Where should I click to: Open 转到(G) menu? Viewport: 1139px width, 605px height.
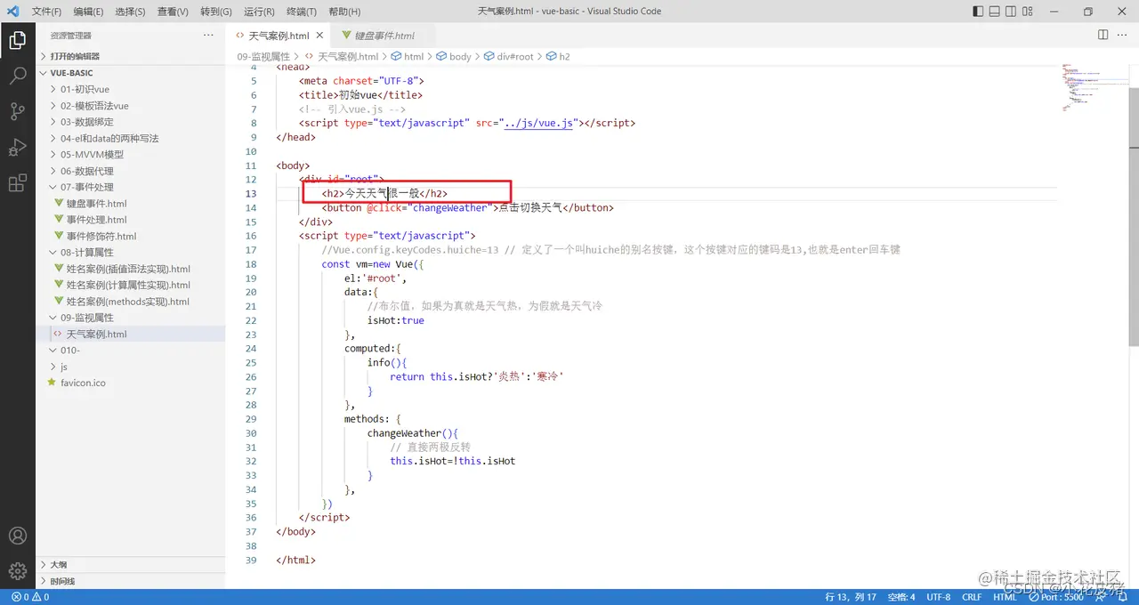click(215, 12)
